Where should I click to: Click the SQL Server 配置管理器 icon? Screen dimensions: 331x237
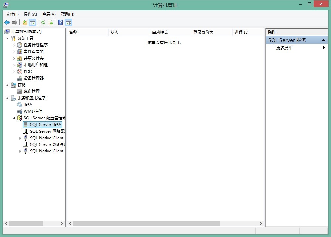[x=20, y=118]
